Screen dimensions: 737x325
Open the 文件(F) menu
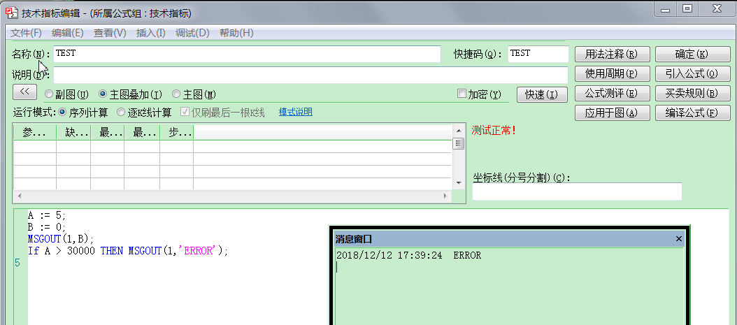[27, 33]
